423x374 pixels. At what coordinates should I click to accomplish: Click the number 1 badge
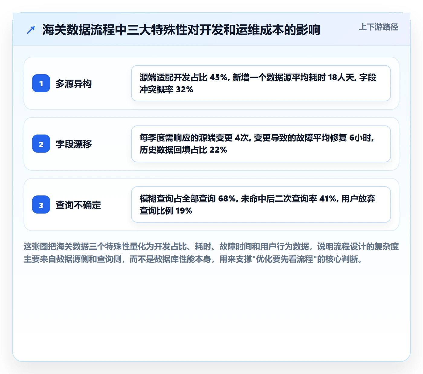point(41,83)
